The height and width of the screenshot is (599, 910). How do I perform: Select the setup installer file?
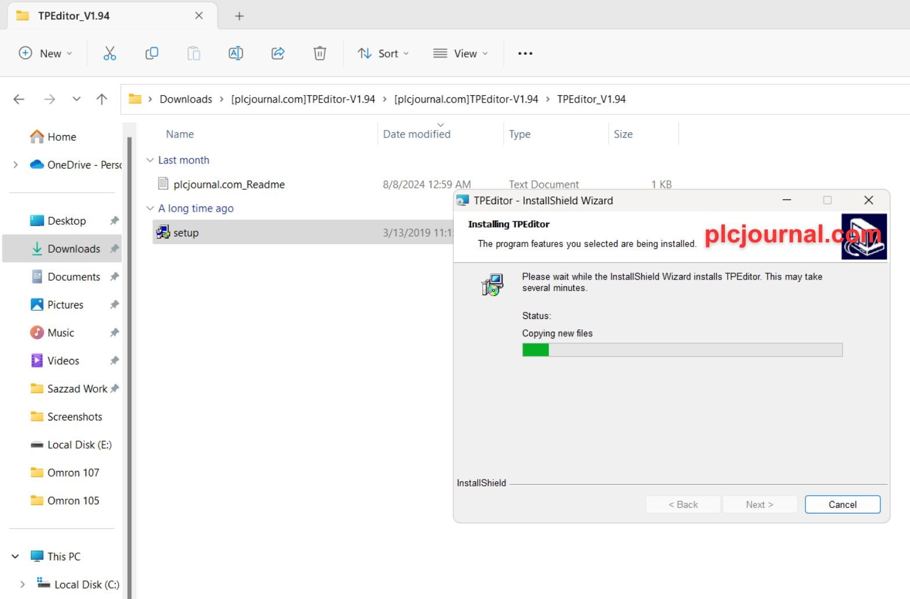point(186,233)
